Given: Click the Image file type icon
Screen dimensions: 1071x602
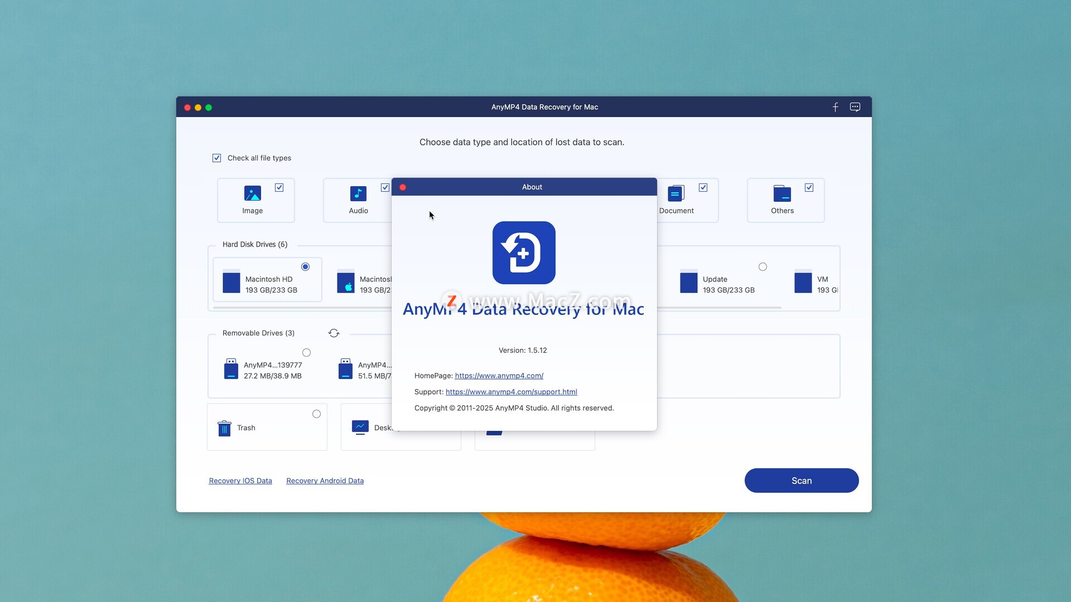Looking at the screenshot, I should coord(253,193).
